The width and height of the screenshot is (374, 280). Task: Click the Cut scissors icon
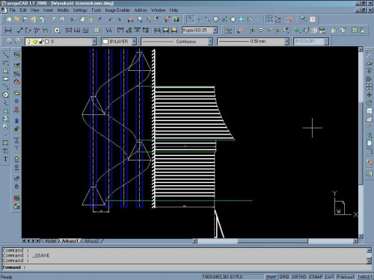pyautogui.click(x=73, y=19)
